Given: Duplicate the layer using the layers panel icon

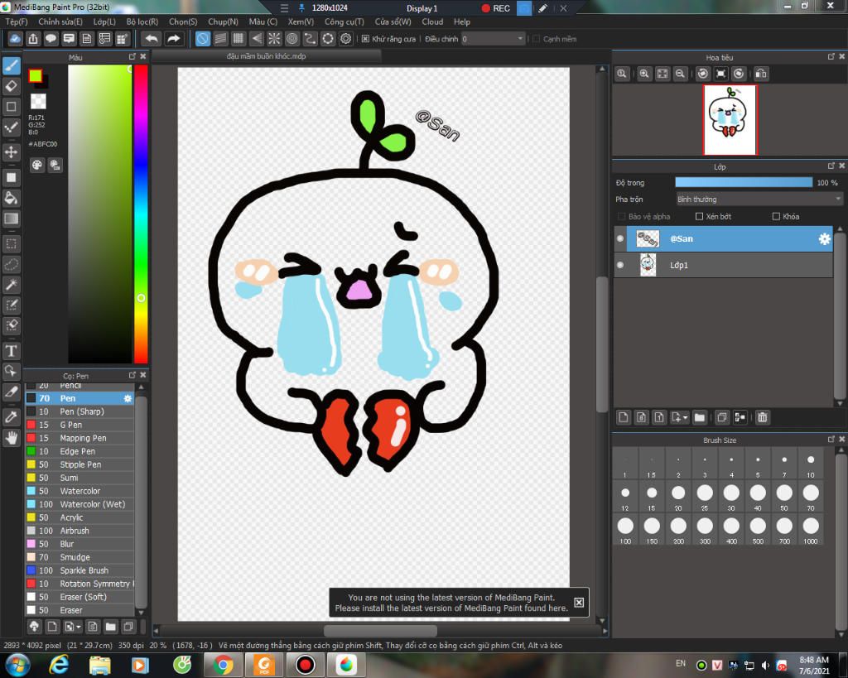Looking at the screenshot, I should pos(721,417).
